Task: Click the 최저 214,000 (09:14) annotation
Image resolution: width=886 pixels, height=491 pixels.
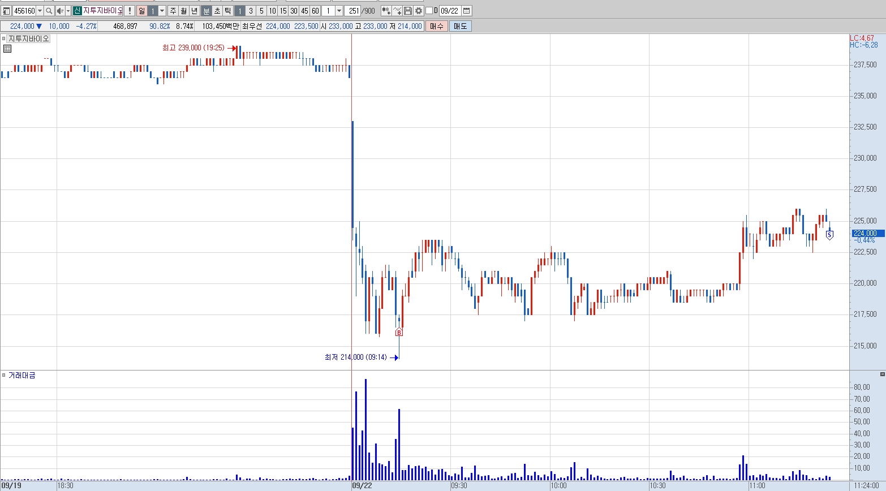Action: click(x=356, y=358)
